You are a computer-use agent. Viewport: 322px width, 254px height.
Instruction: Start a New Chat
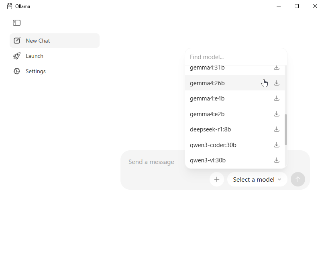point(38,41)
